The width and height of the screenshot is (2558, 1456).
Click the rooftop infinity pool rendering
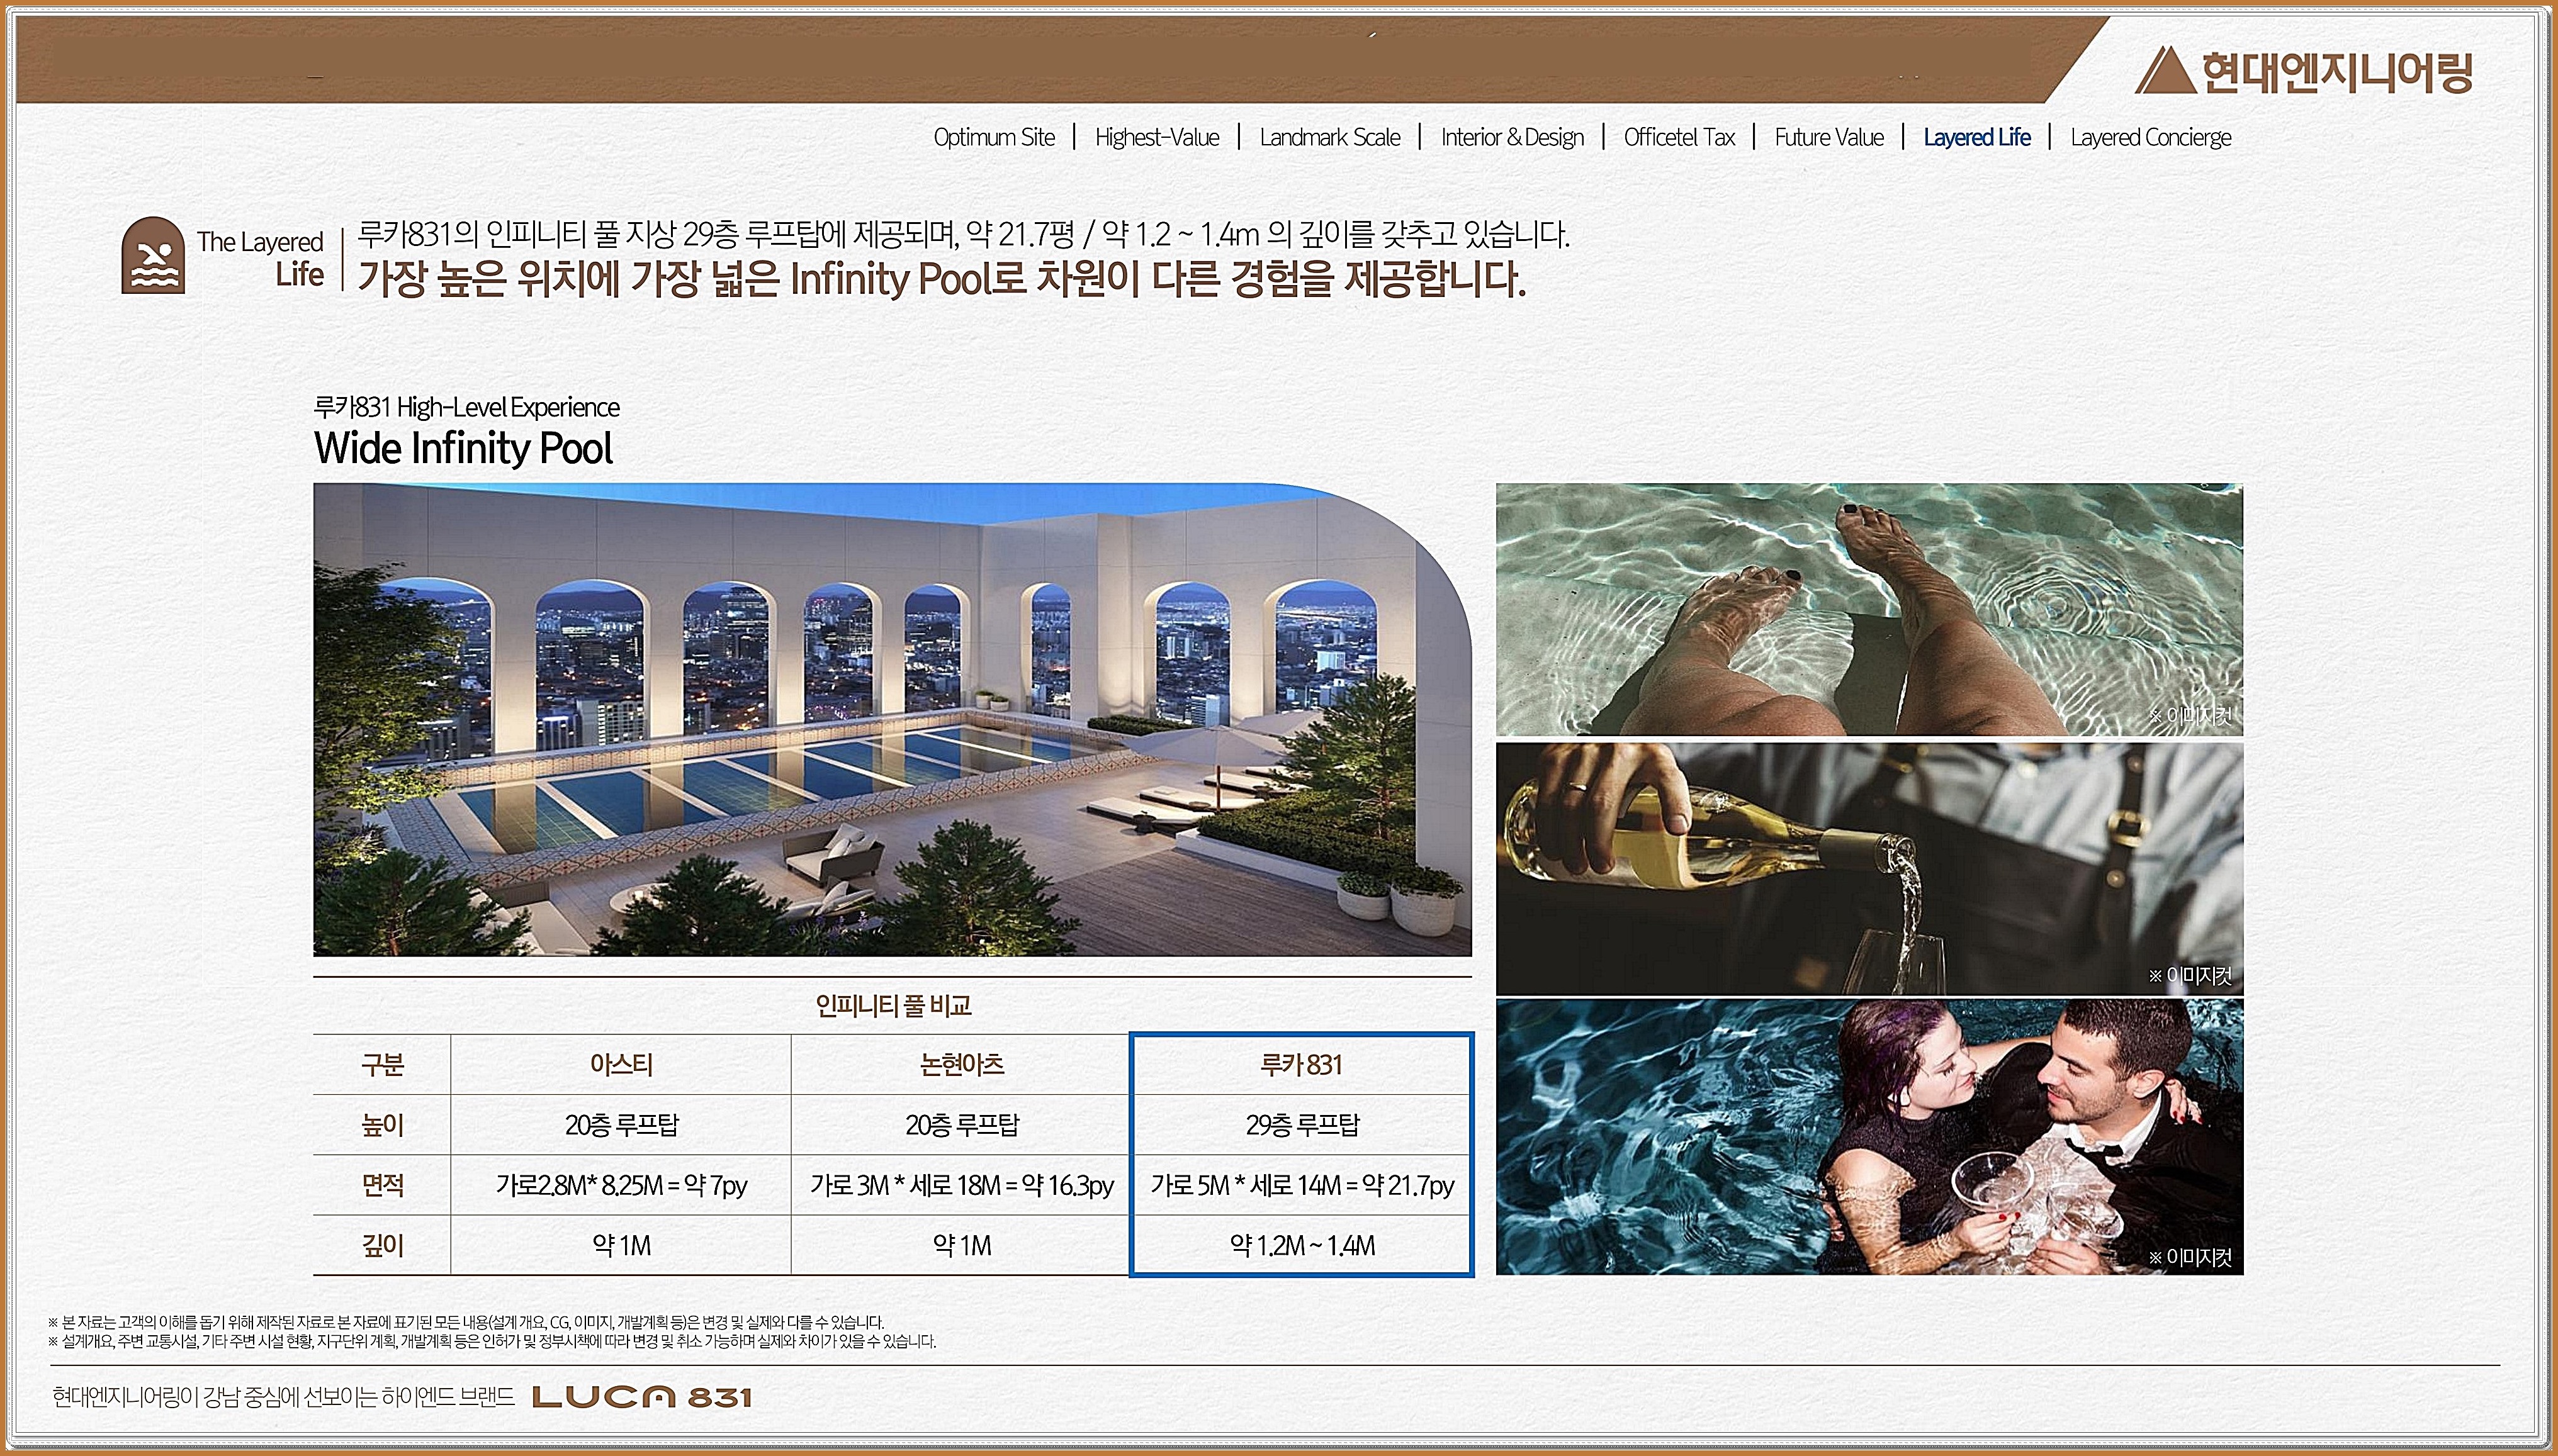[x=892, y=719]
